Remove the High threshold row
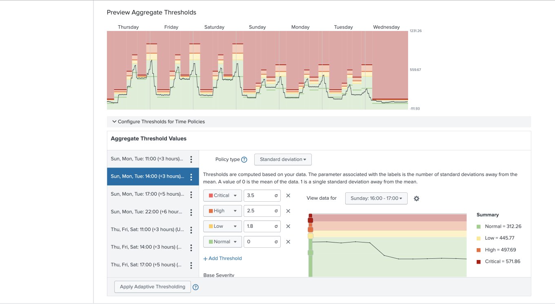Viewport: 555px width, 304px height. tap(288, 211)
